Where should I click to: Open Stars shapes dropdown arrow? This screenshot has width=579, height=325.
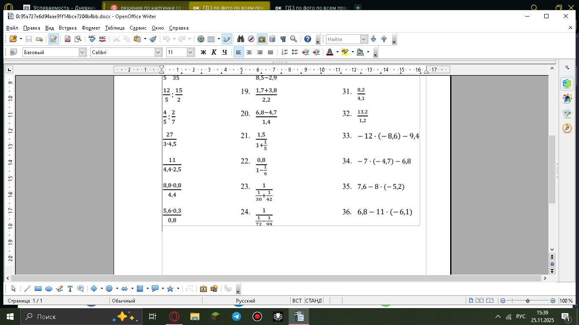(x=178, y=289)
